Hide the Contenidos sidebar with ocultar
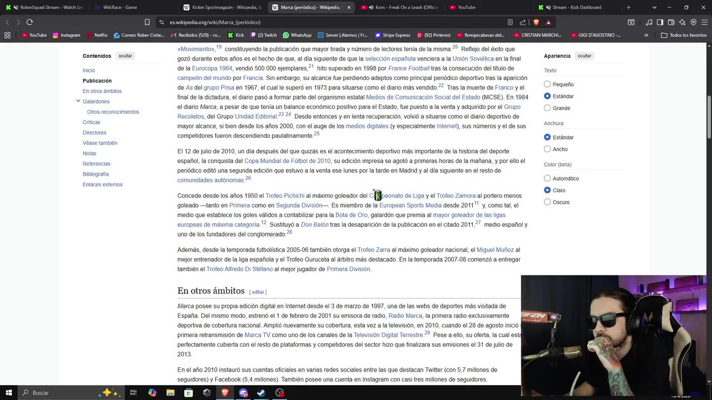Image resolution: width=712 pixels, height=400 pixels. coord(125,56)
